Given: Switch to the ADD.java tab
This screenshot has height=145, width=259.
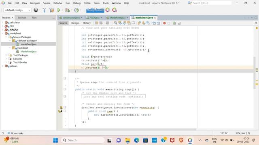Looking at the screenshot, I should tap(94, 18).
